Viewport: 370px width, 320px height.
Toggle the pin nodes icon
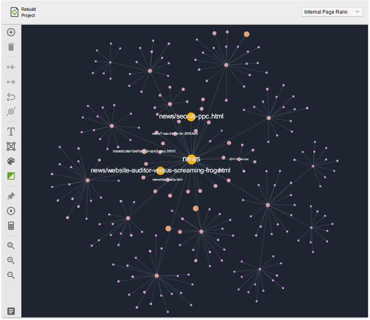point(11,196)
